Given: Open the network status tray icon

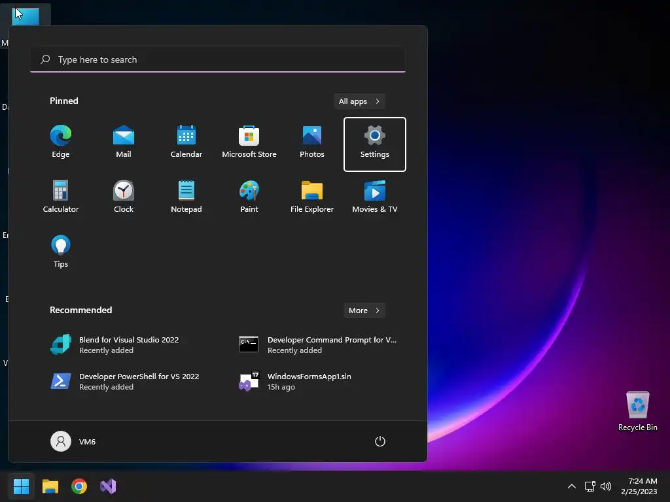Looking at the screenshot, I should point(590,486).
